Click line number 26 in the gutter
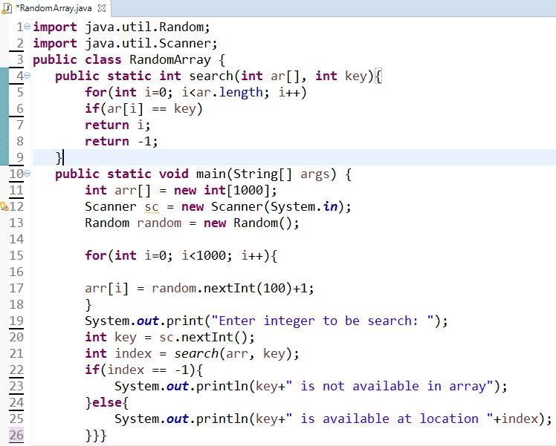 point(16,435)
